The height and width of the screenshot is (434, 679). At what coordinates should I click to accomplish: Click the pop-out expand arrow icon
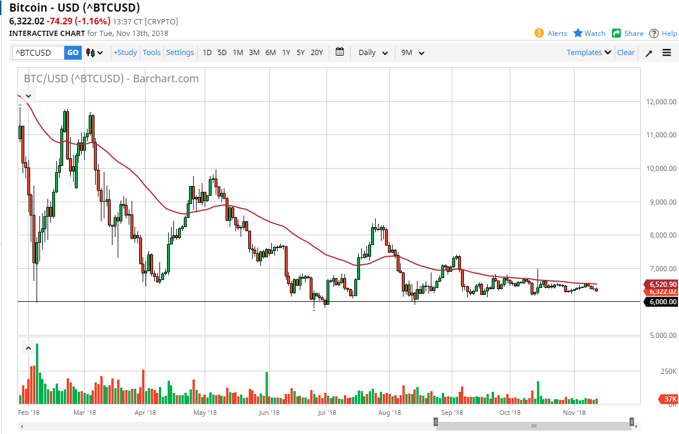(x=649, y=53)
